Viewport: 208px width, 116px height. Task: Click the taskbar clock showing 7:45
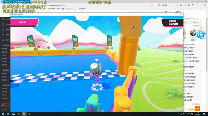coord(198,114)
